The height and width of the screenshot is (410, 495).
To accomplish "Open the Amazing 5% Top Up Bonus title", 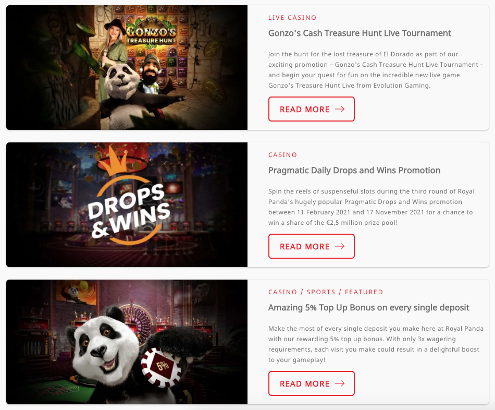I will [369, 308].
